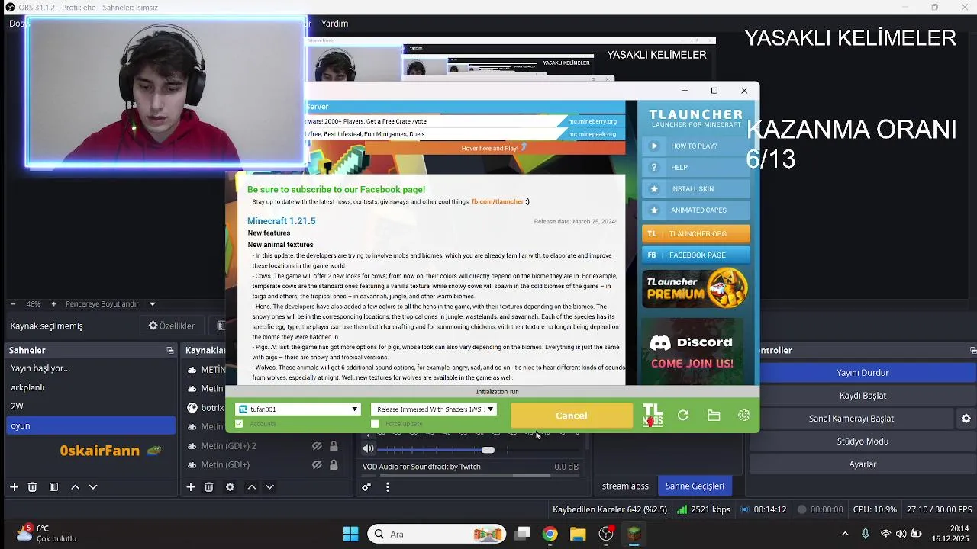Select the oyun scene
The width and height of the screenshot is (977, 549).
coord(91,425)
